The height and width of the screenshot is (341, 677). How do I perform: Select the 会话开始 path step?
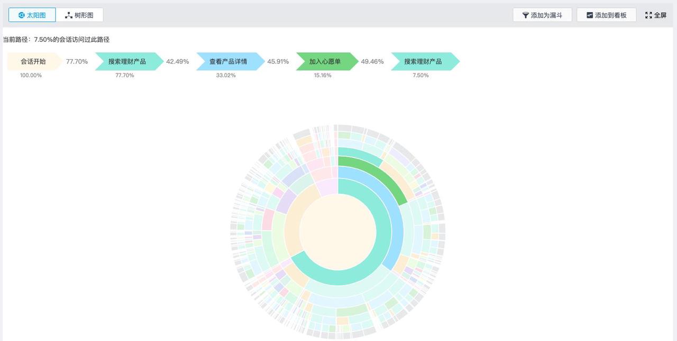[x=34, y=62]
